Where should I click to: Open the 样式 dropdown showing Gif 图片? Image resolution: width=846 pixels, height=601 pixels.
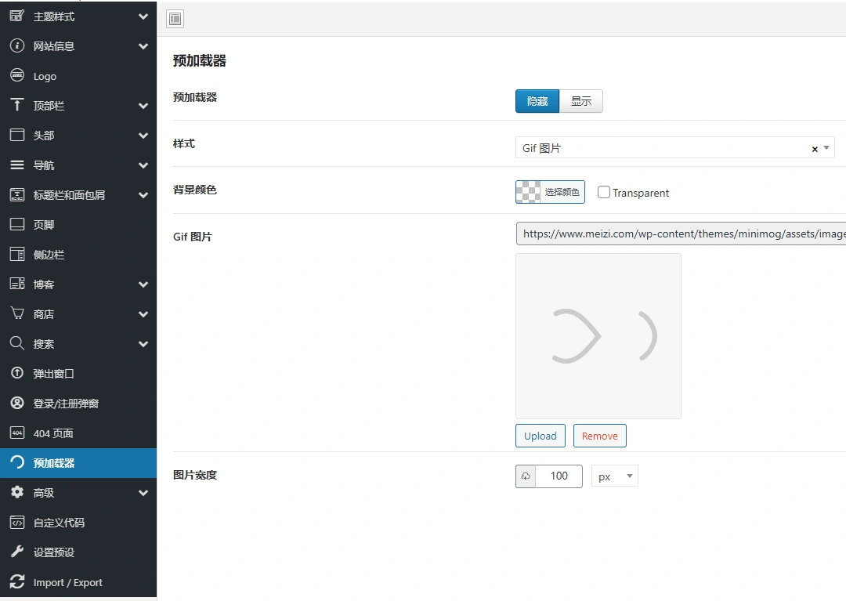[x=674, y=147]
